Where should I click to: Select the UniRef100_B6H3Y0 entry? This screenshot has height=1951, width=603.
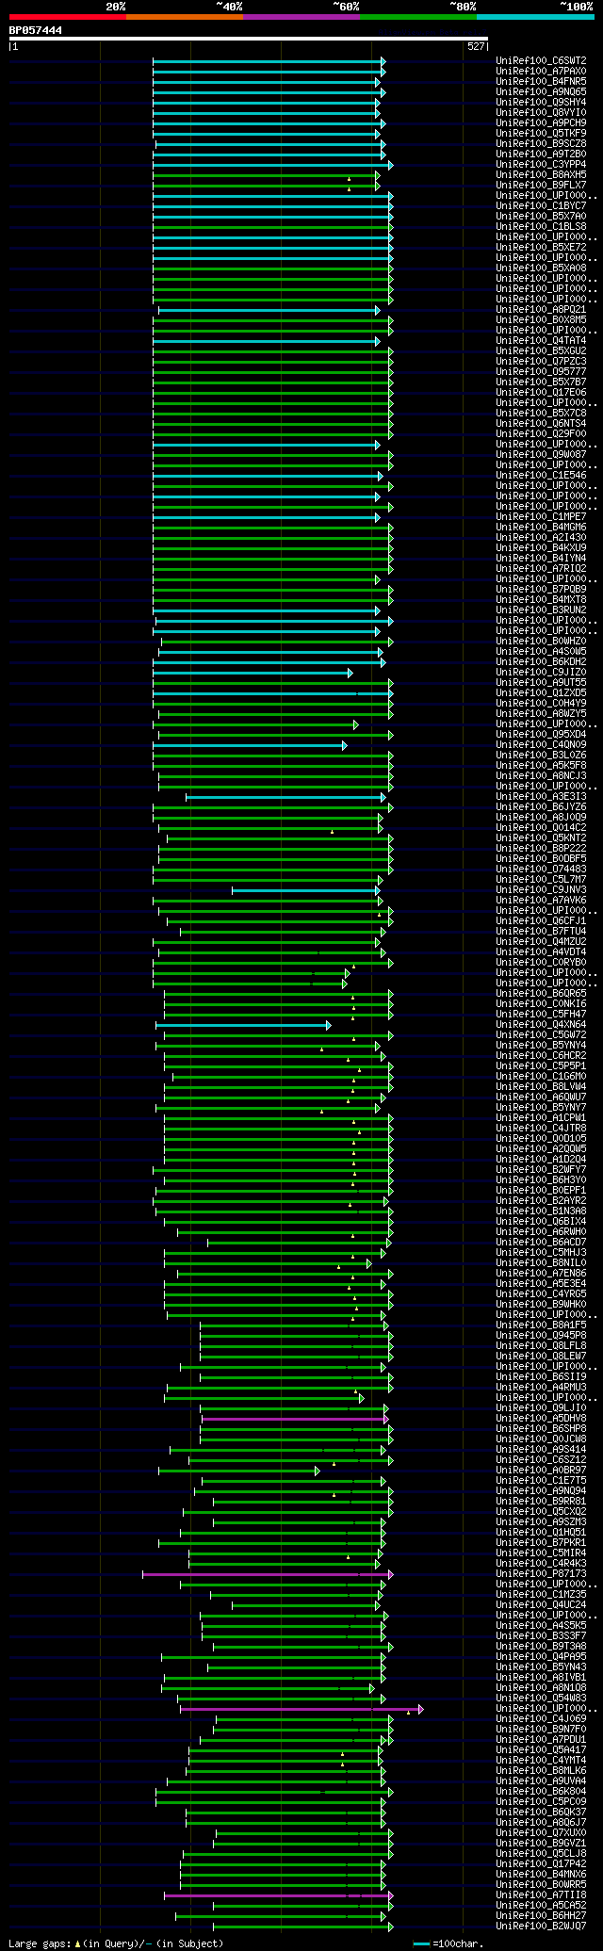(x=541, y=1180)
